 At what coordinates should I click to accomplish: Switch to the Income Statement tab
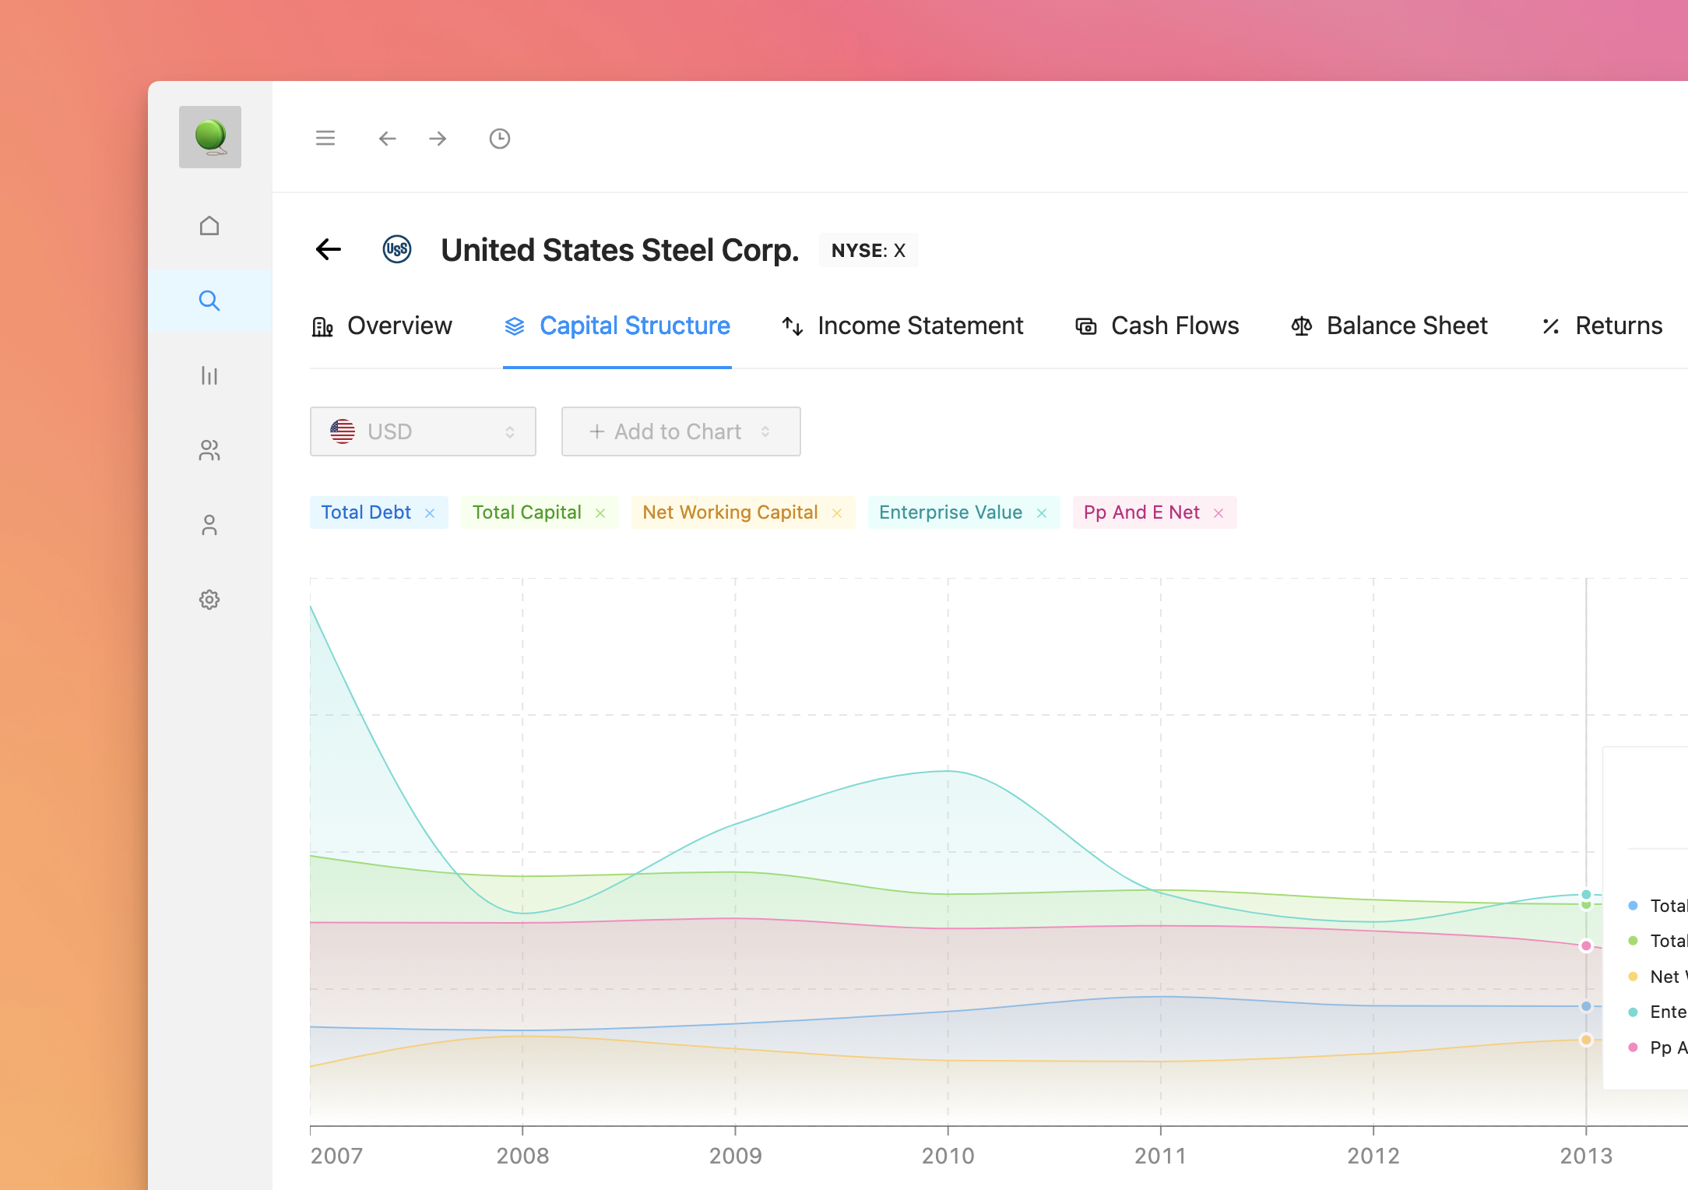[903, 326]
